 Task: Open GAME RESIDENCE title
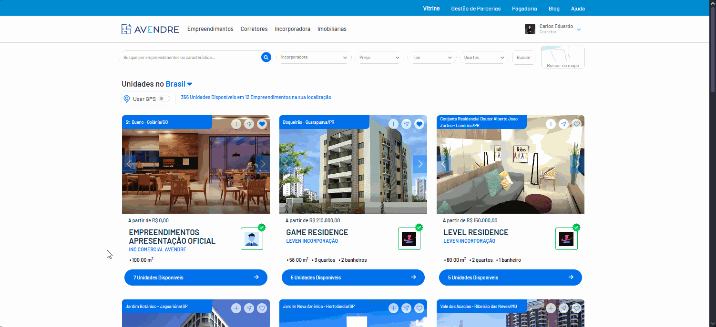click(x=317, y=232)
